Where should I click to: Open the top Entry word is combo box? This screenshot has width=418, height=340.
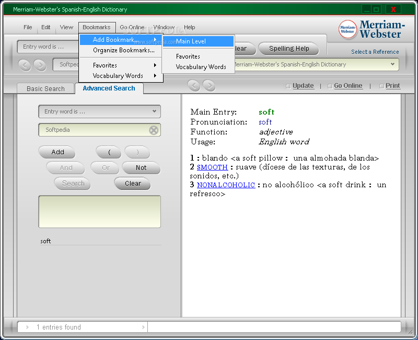[48, 47]
